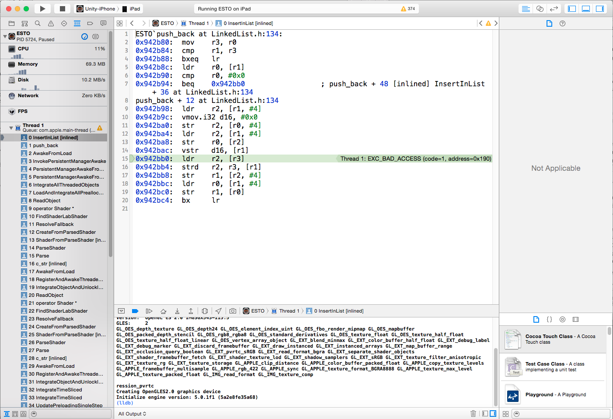Step over the current instruction
The image size is (613, 419).
tap(163, 311)
